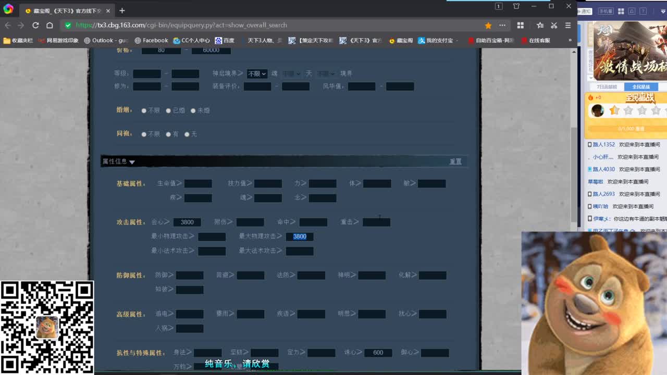Click the scissors screenshot icon in toolbar
Screen dimensions: 667x375
(x=554, y=25)
